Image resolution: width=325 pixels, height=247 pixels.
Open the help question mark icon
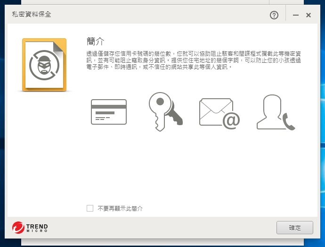[274, 15]
